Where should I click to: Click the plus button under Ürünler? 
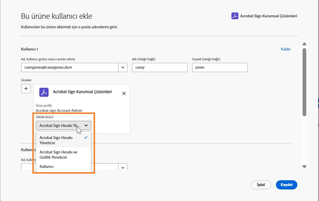(26, 89)
